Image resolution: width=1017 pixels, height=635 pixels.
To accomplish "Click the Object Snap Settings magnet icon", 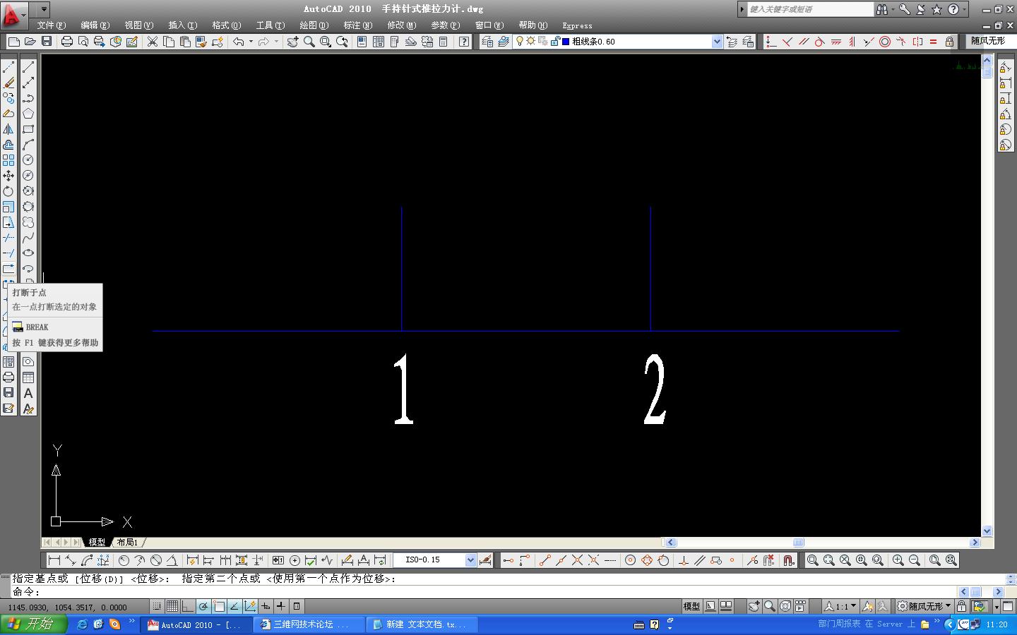I will (789, 560).
